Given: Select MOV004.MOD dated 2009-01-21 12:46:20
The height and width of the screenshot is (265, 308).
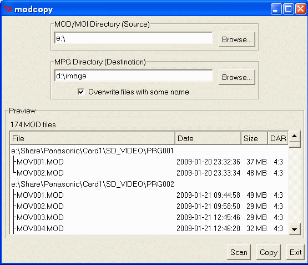Looking at the screenshot, I should point(149,228).
